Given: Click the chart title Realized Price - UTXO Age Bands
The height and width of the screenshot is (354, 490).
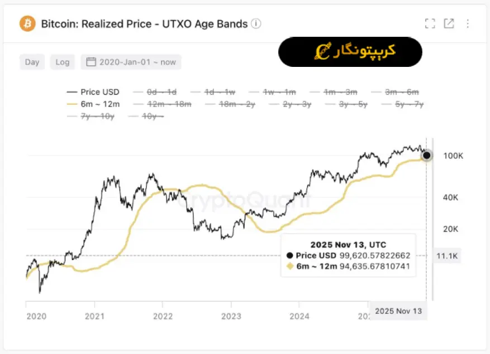Looking at the screenshot, I should [144, 24].
